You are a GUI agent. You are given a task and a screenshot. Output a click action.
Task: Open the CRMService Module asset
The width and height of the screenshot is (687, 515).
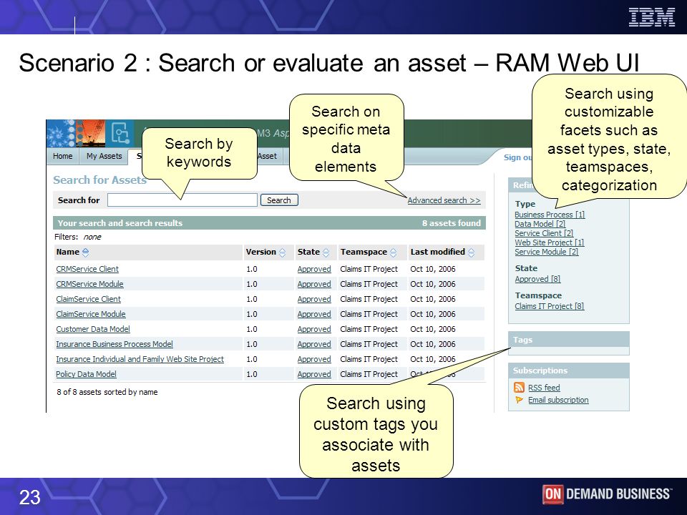89,284
